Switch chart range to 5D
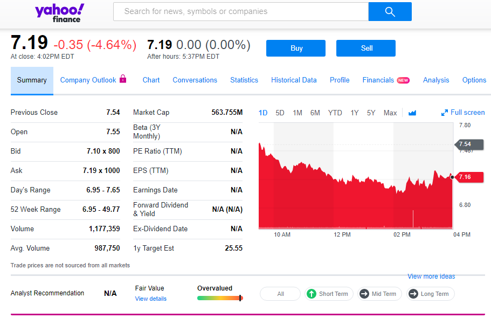 280,113
